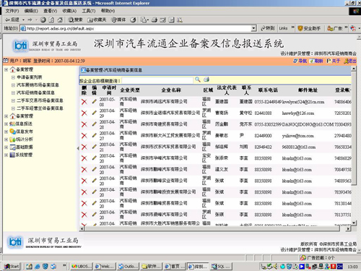
Task: Open the 文件(F) menu
Action: tap(12, 11)
